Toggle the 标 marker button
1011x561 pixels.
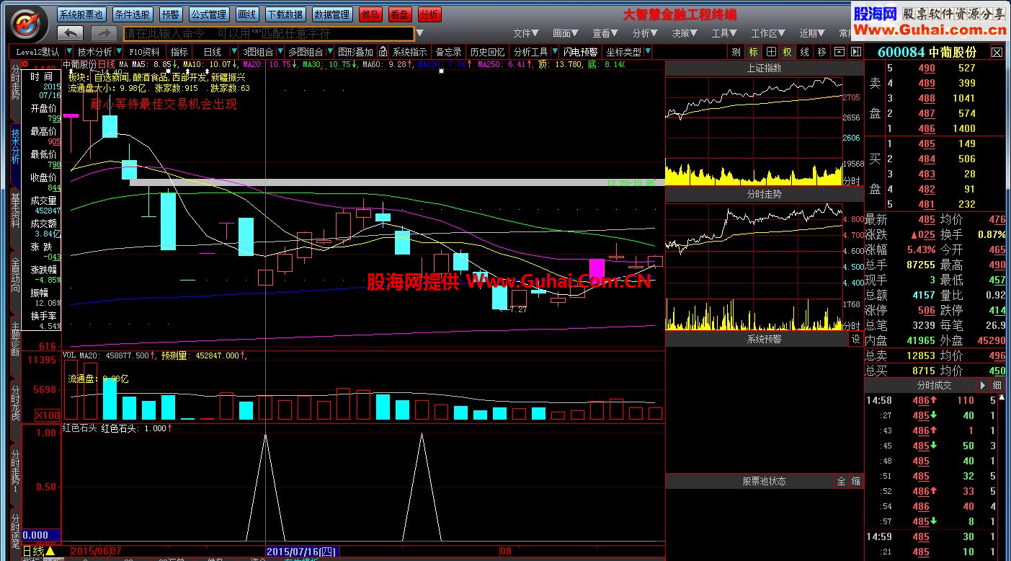pos(753,52)
